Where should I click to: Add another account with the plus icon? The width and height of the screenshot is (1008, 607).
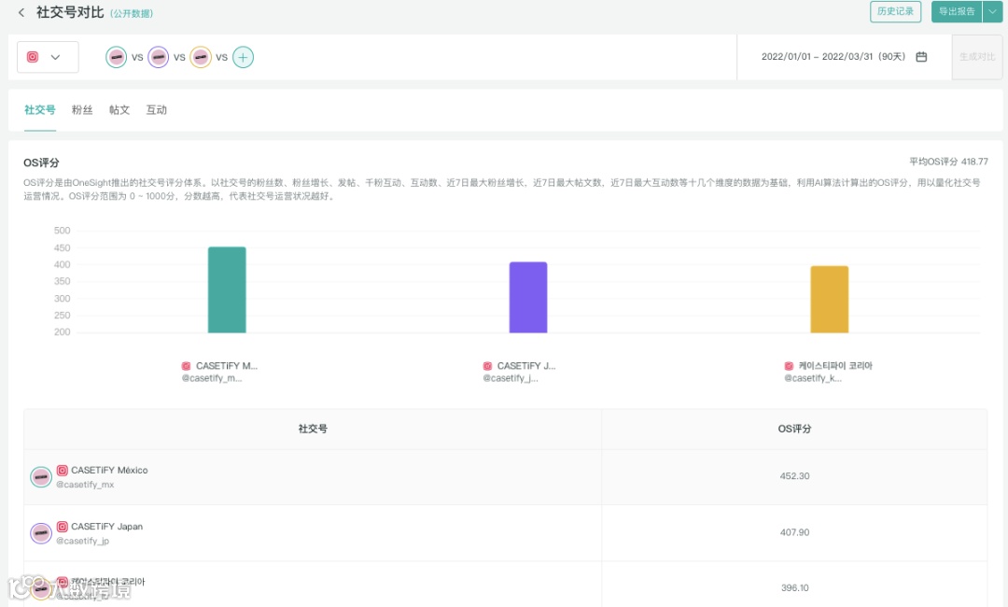tap(243, 57)
